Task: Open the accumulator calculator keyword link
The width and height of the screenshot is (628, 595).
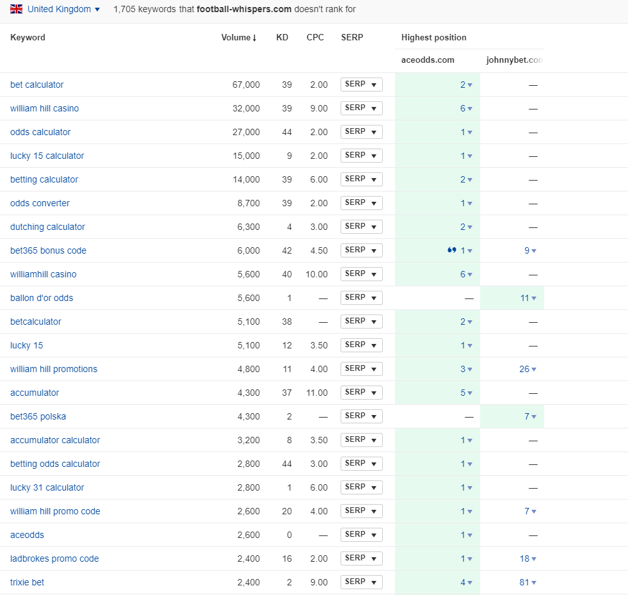Action: 55,440
